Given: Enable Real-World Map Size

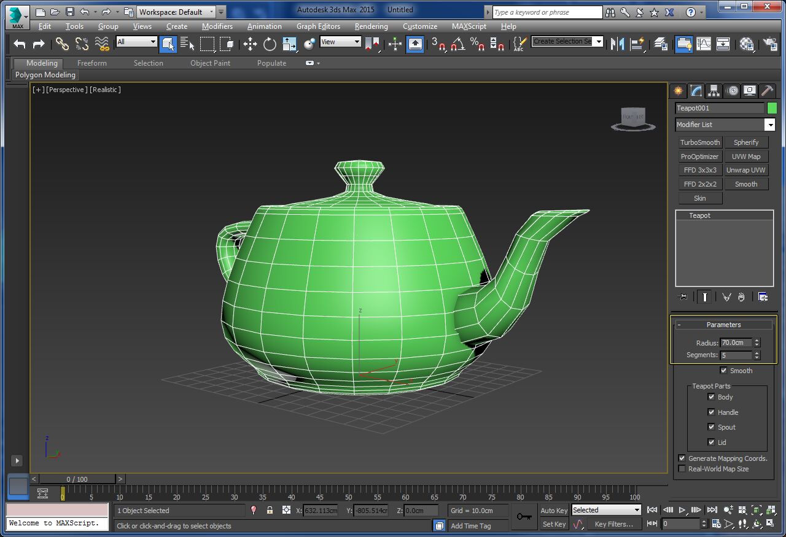Looking at the screenshot, I should tap(682, 469).
